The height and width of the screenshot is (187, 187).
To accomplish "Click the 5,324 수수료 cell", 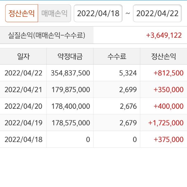I will [128, 73].
